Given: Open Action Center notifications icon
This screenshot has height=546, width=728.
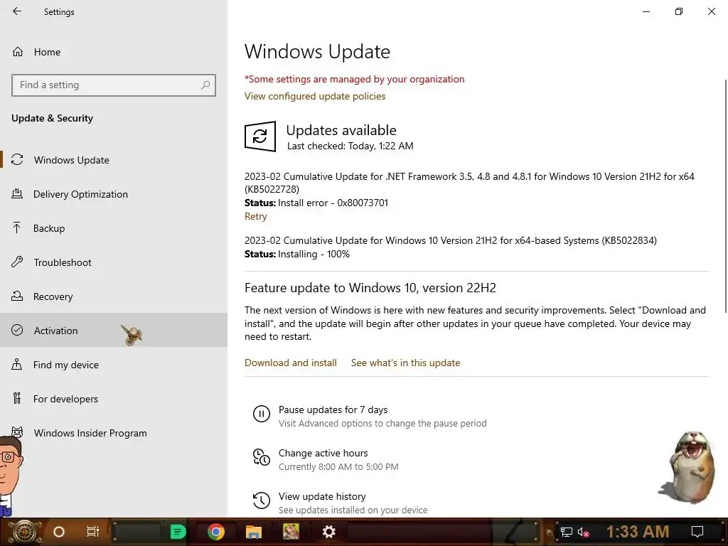Looking at the screenshot, I should point(697,532).
